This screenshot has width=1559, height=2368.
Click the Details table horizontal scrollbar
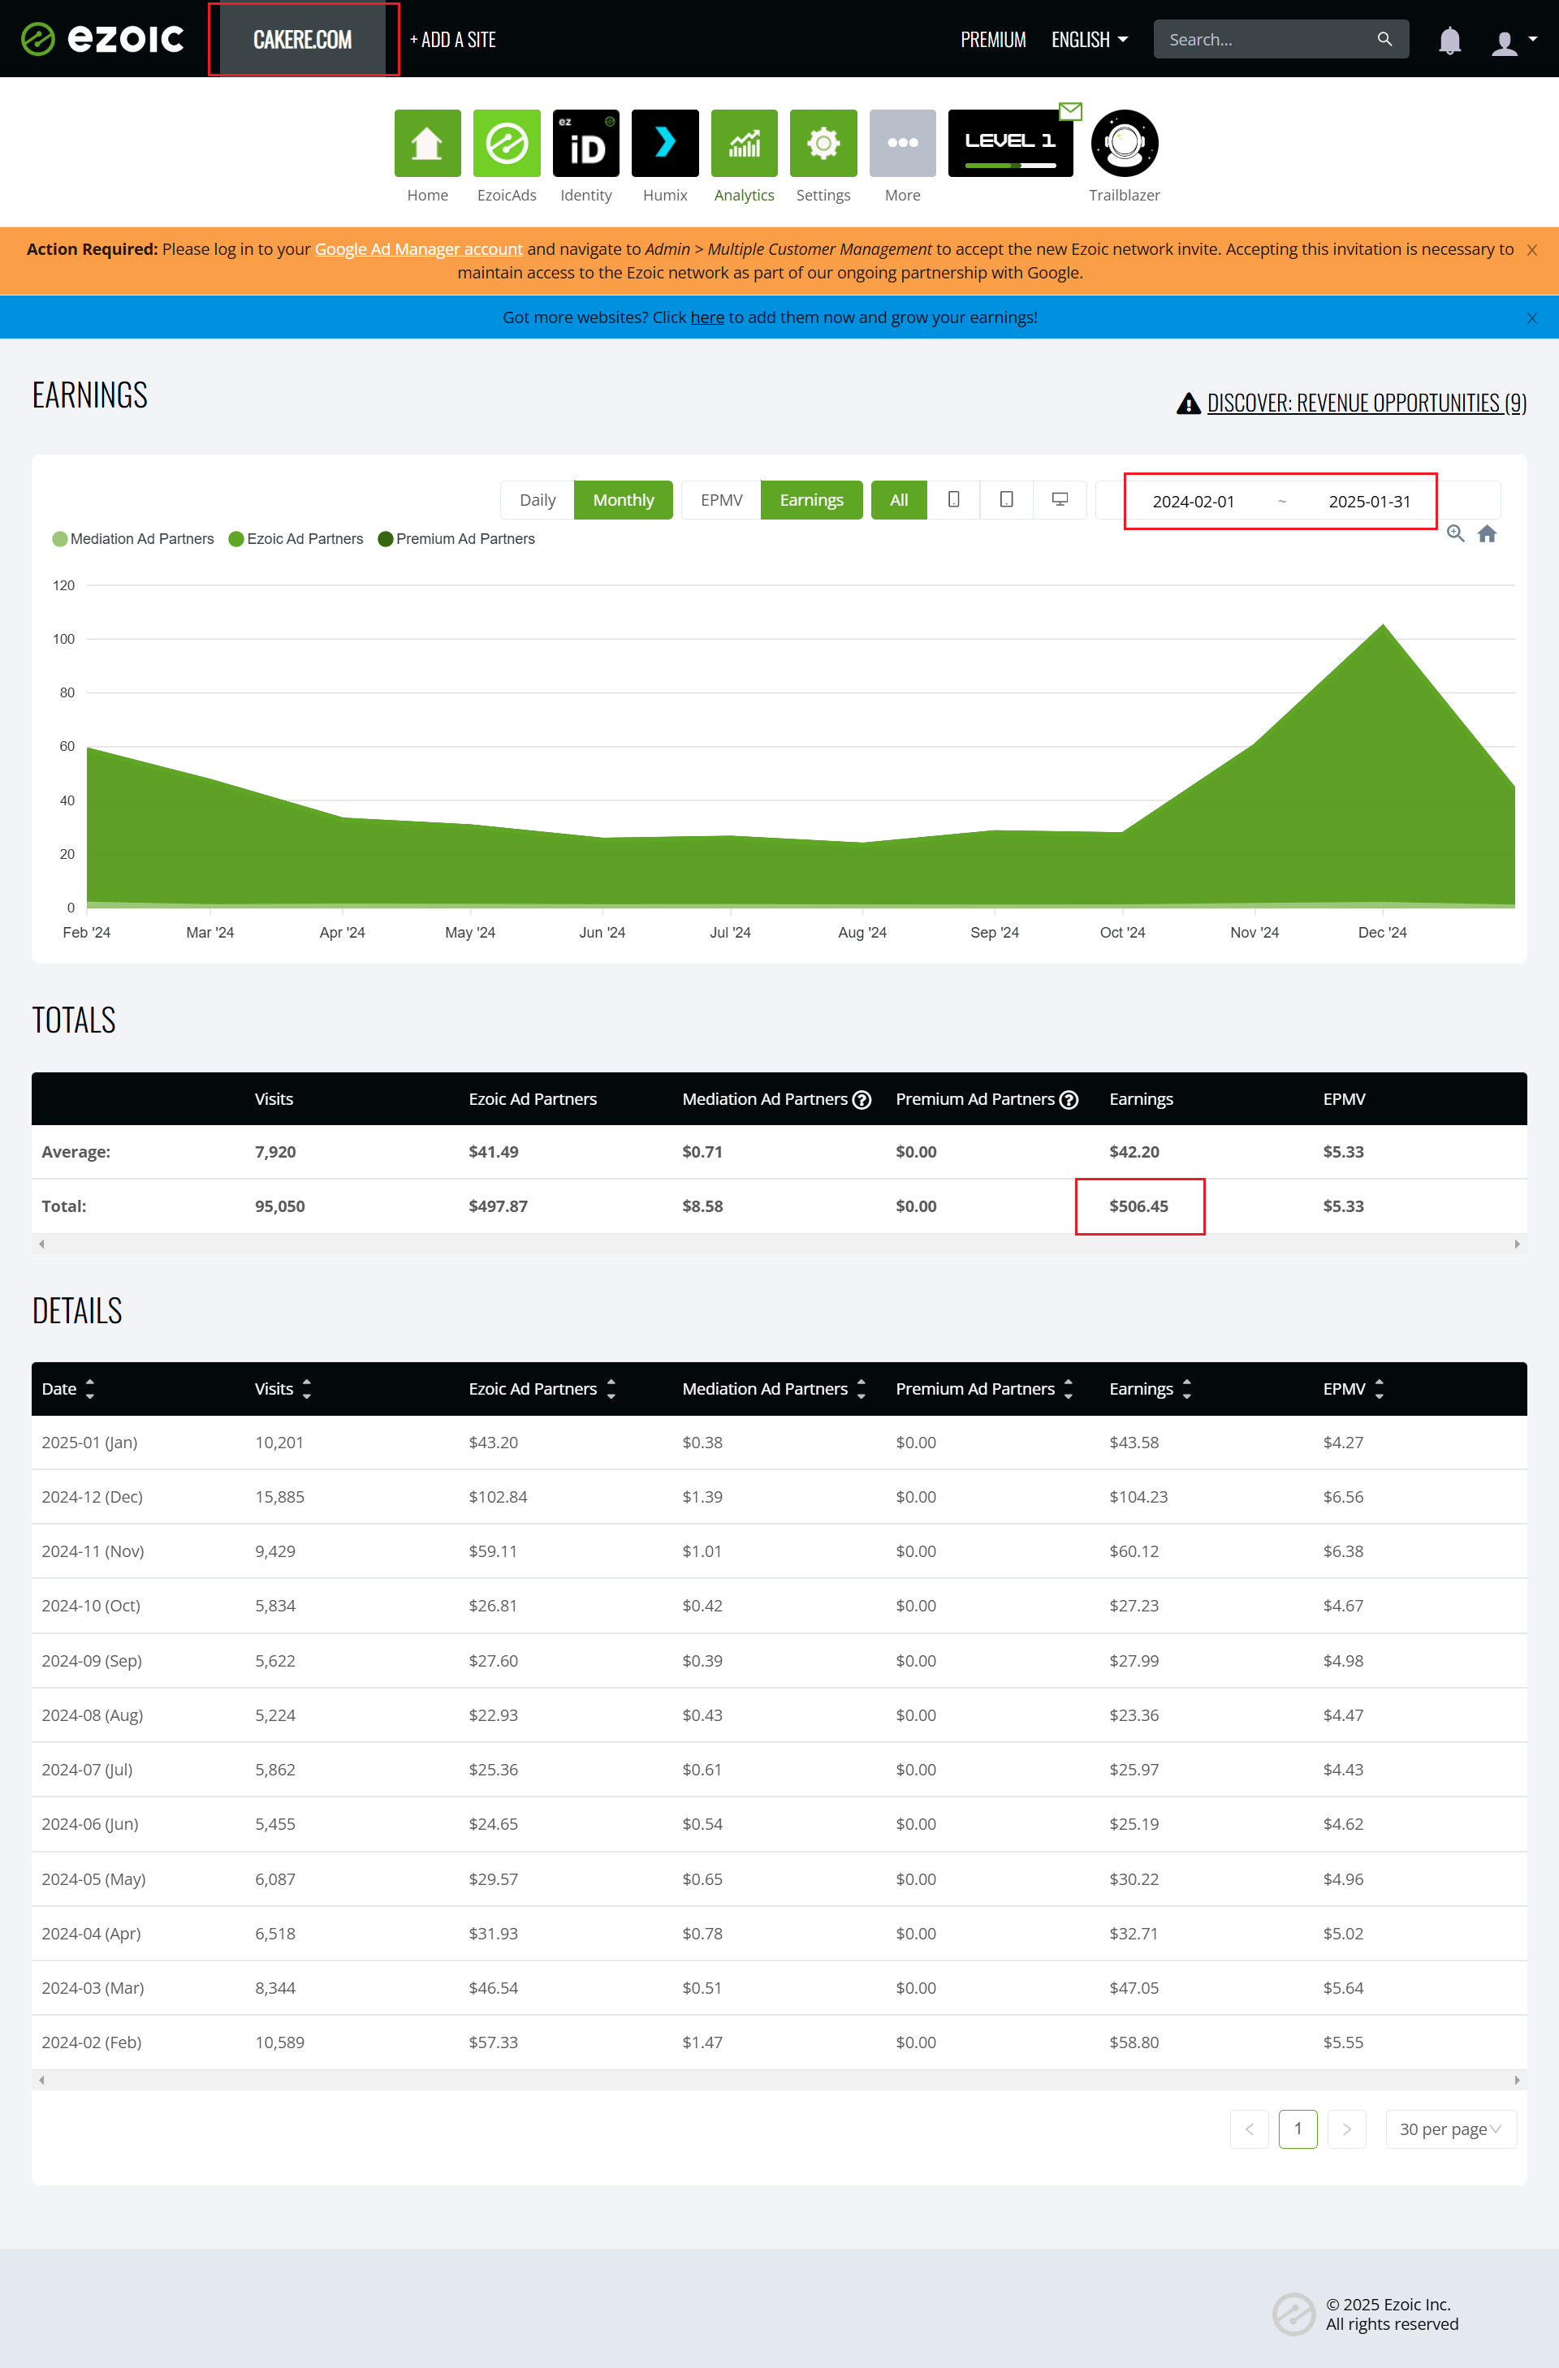[779, 2080]
